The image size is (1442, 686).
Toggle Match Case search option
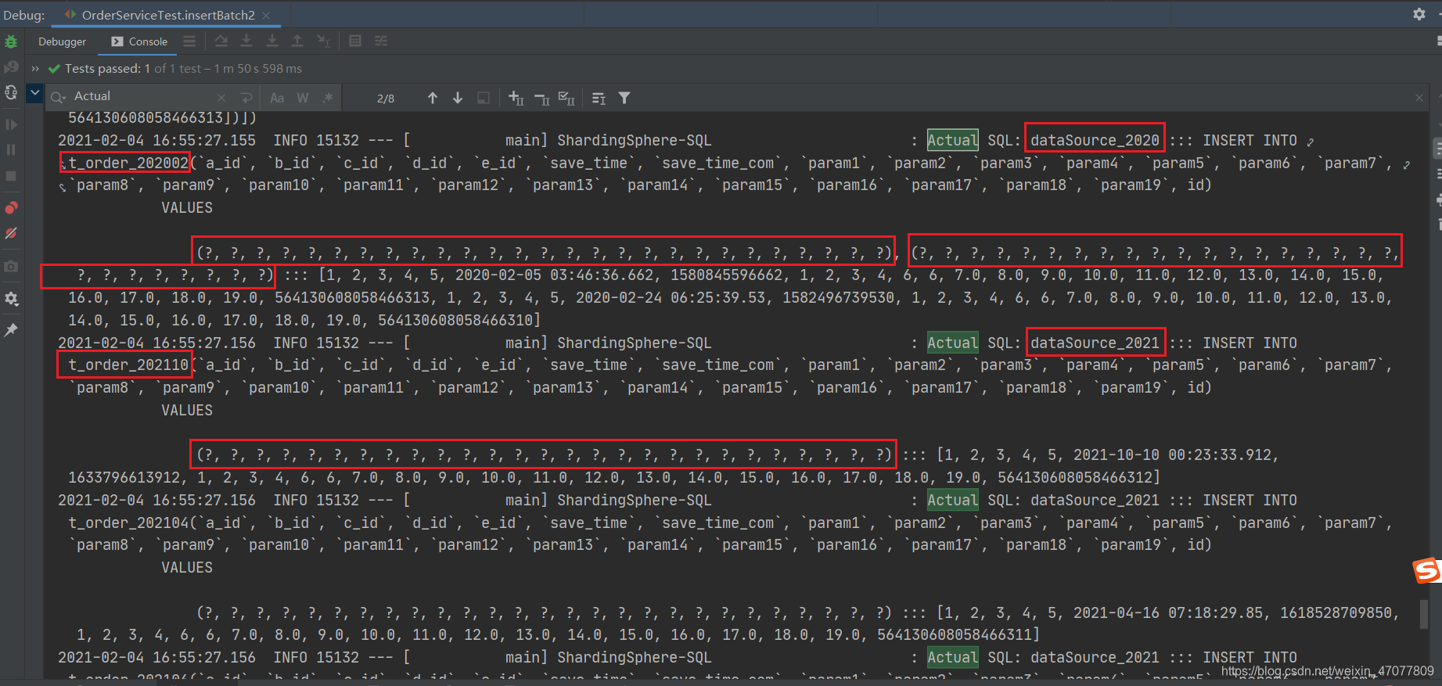pos(277,98)
